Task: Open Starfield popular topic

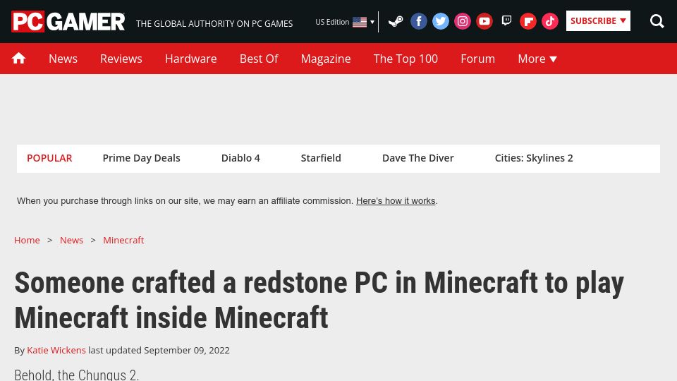Action: (321, 158)
